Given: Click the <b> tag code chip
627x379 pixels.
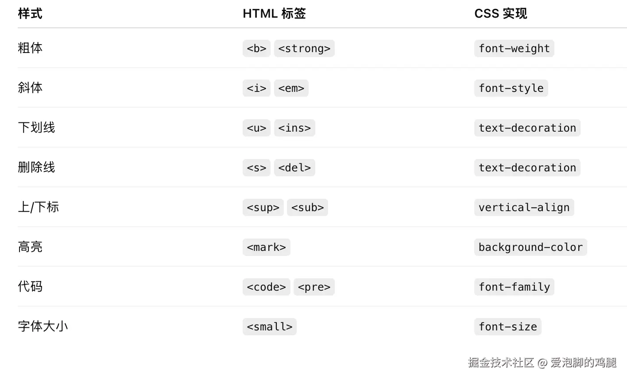Looking at the screenshot, I should click(256, 49).
